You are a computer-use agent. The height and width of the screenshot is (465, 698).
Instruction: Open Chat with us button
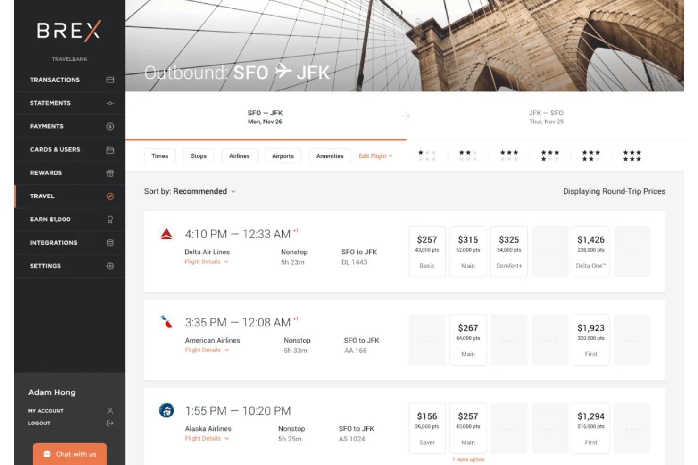pos(70,454)
